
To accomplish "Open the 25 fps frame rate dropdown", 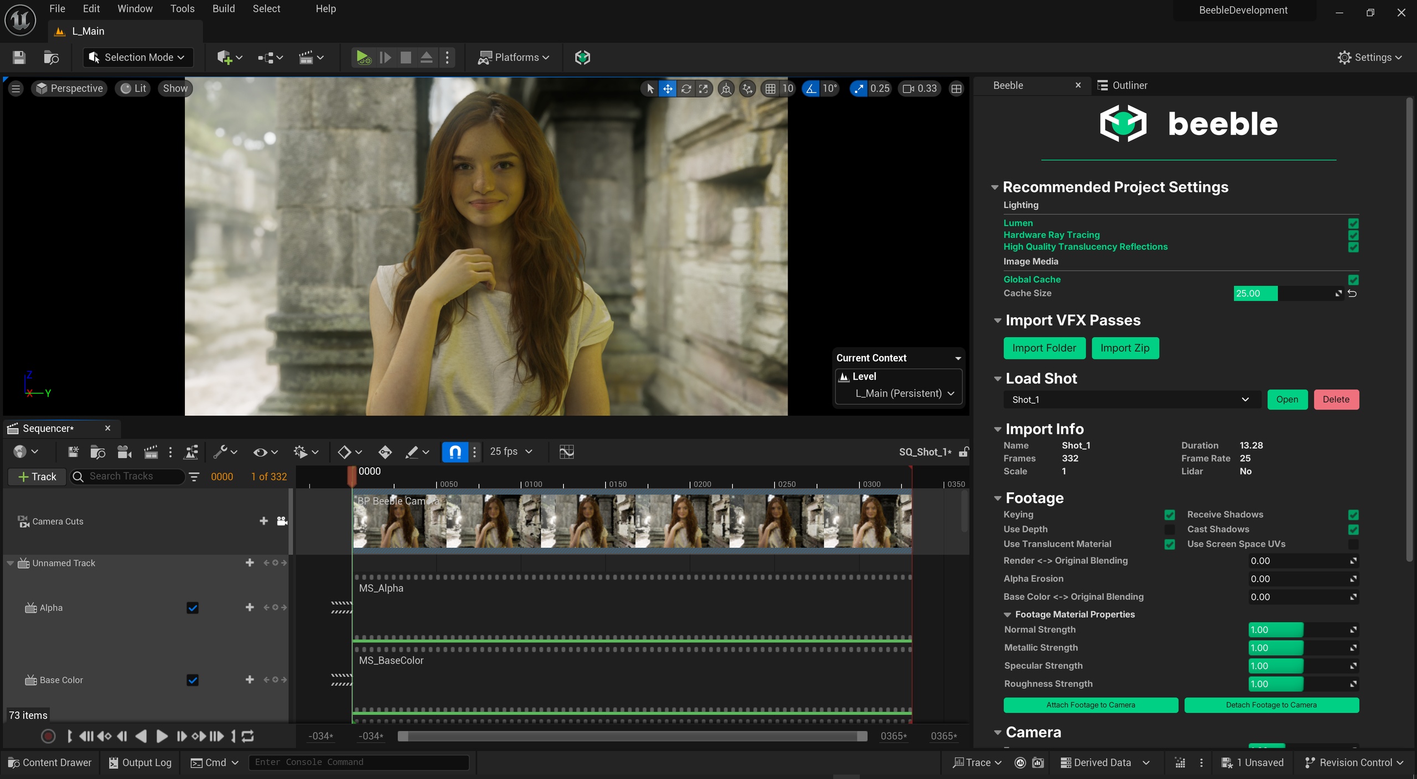I will pyautogui.click(x=510, y=451).
